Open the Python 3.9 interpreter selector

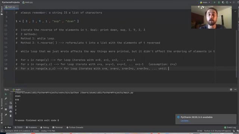pos(217,131)
